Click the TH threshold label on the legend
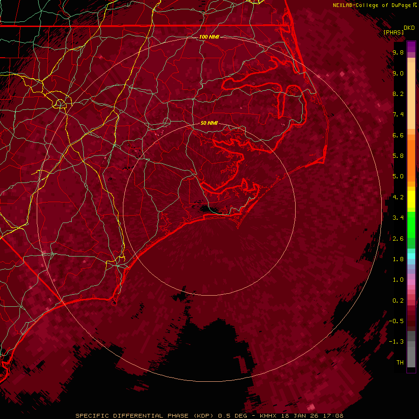The width and height of the screenshot is (419, 419). tap(400, 363)
